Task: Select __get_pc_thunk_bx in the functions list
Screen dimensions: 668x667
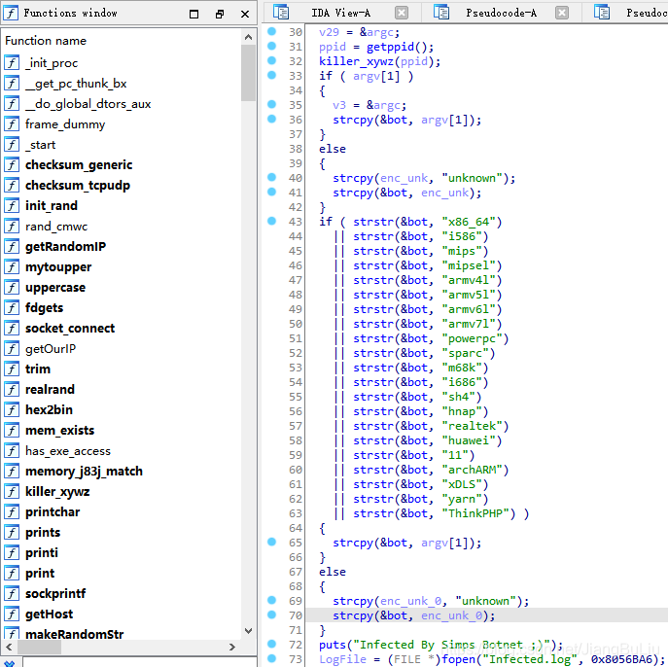Action: [x=76, y=84]
